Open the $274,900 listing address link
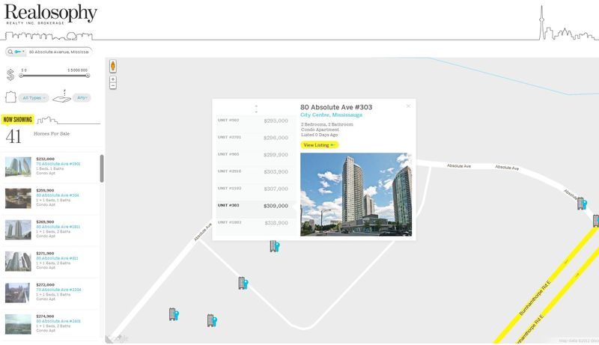599x345 pixels. coord(58,321)
